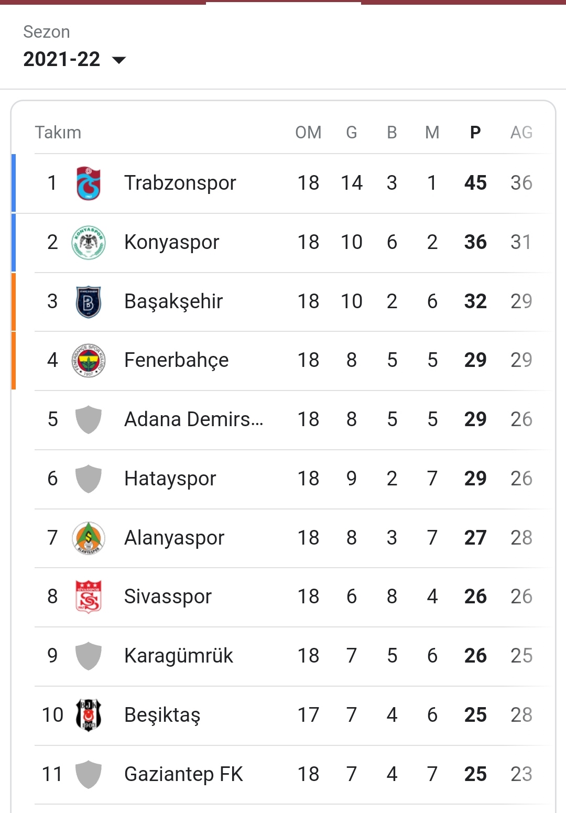Click the AG goals column header
Screen dimensions: 566x813
[521, 132]
